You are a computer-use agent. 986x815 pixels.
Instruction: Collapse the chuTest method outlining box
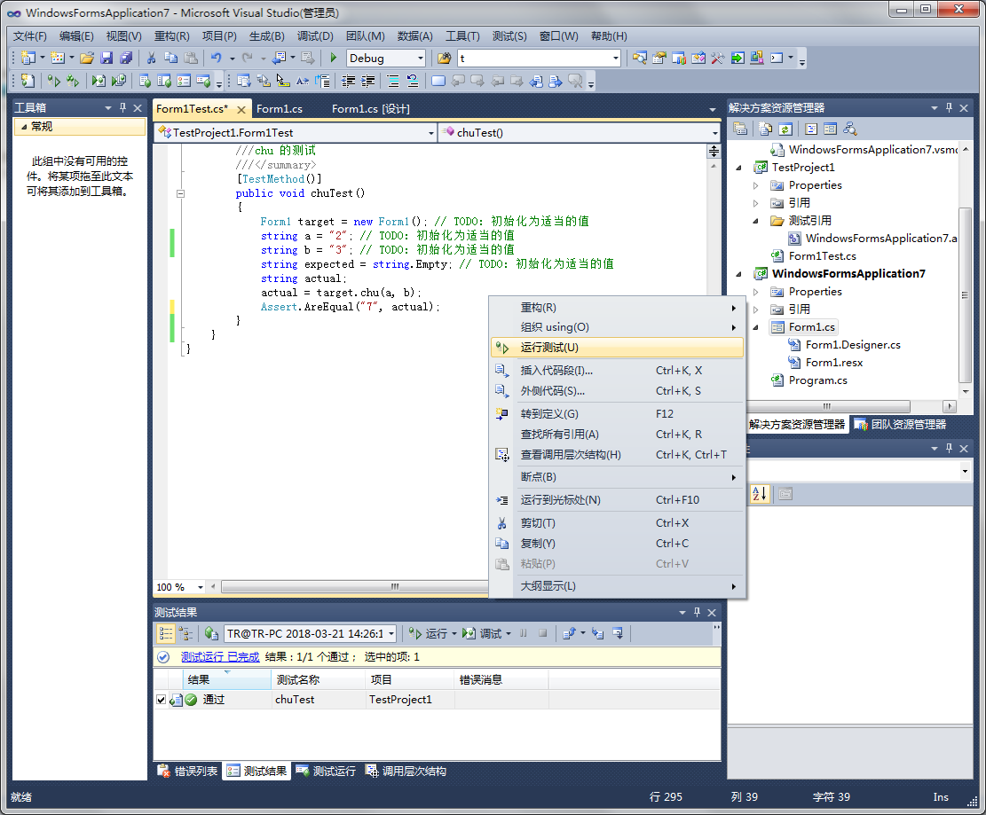tap(181, 193)
